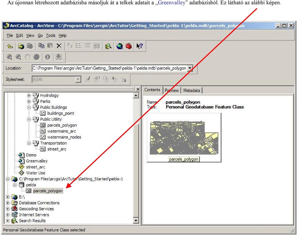Click the watermains_arc line feature icon
This screenshot has height=236, width=297.
43,131
